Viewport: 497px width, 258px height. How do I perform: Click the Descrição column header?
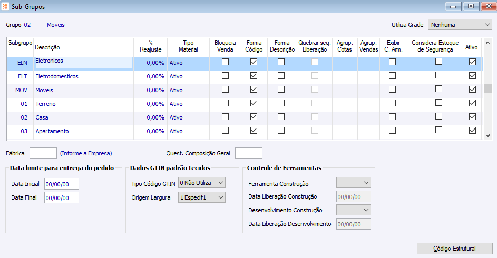point(83,47)
